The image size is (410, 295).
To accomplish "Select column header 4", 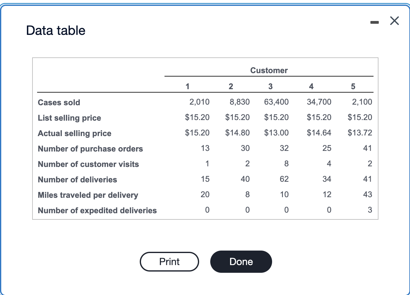I will [311, 86].
